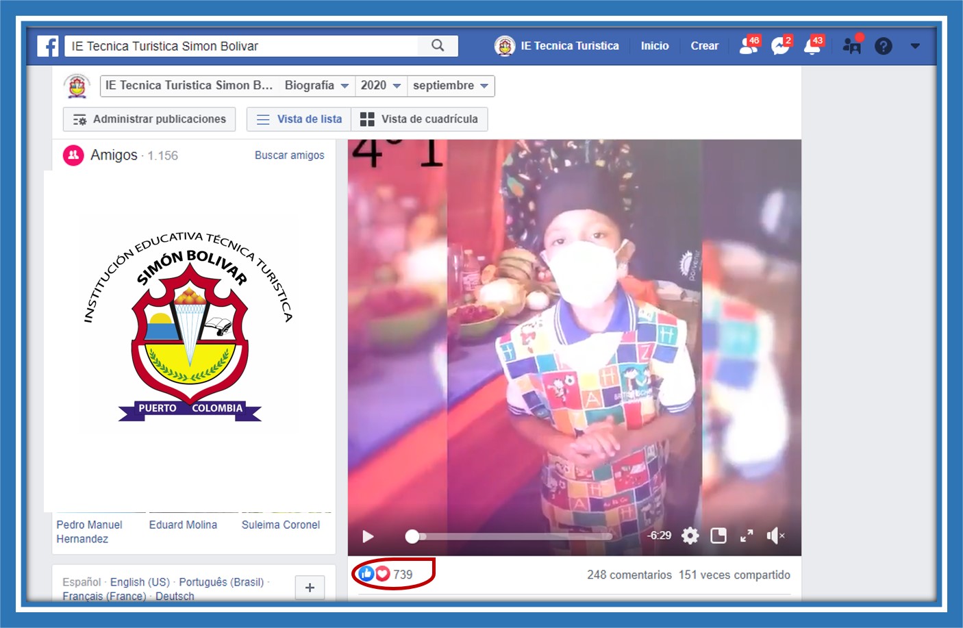Viewport: 963px width, 628px height.
Task: Open friend requests icon
Action: 749,46
